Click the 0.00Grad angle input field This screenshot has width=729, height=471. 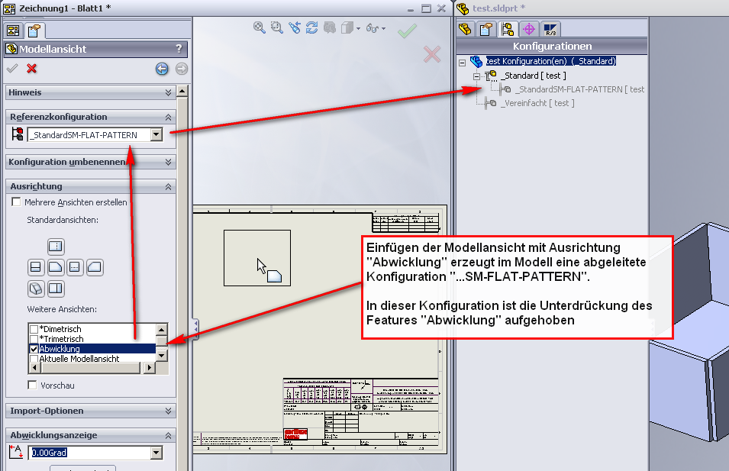(89, 453)
